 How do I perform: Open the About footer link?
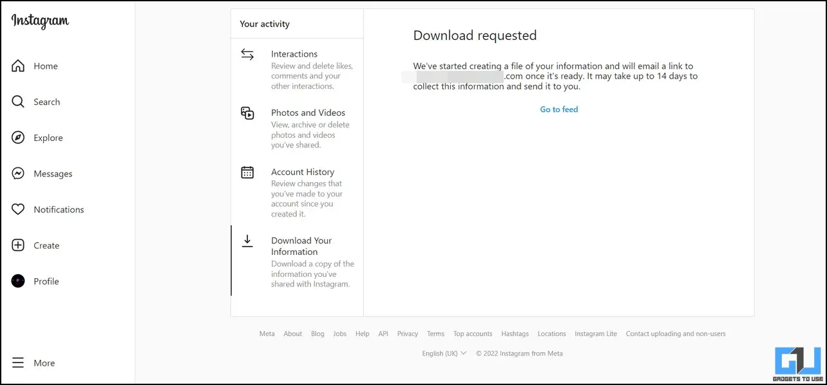click(292, 333)
